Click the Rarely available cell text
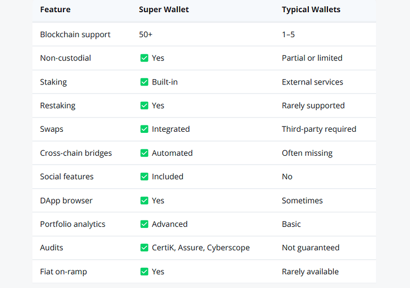The image size is (410, 288). click(310, 272)
